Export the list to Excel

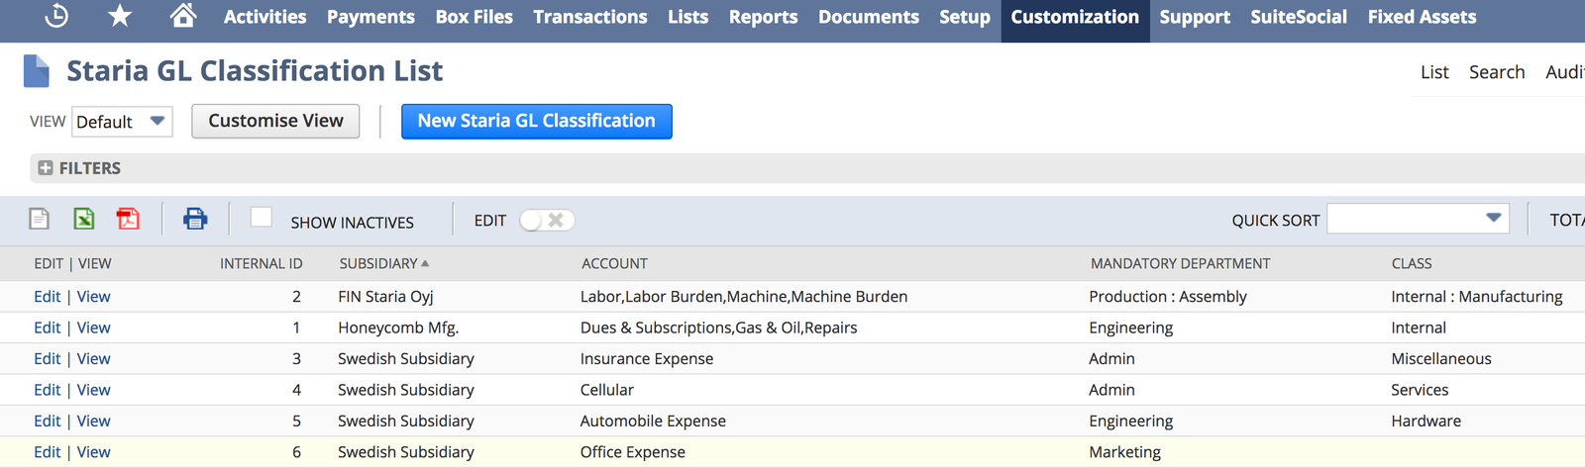click(x=84, y=219)
